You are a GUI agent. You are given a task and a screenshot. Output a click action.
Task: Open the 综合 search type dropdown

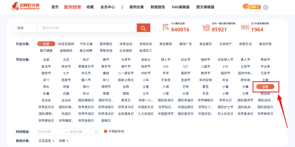coord(26,28)
